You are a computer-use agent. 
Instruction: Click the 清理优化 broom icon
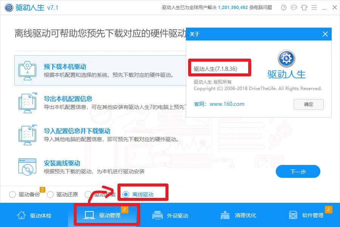point(225,215)
